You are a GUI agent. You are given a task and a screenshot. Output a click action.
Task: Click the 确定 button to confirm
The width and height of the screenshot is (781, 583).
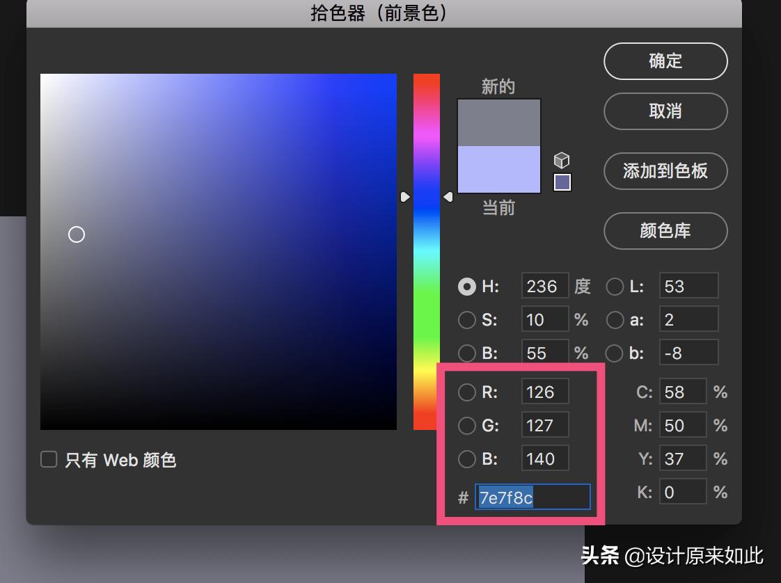665,61
